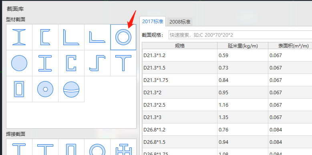This screenshot has width=312, height=155.
Task: Select the D26.8*1.5 spec row
Action: [x=227, y=142]
